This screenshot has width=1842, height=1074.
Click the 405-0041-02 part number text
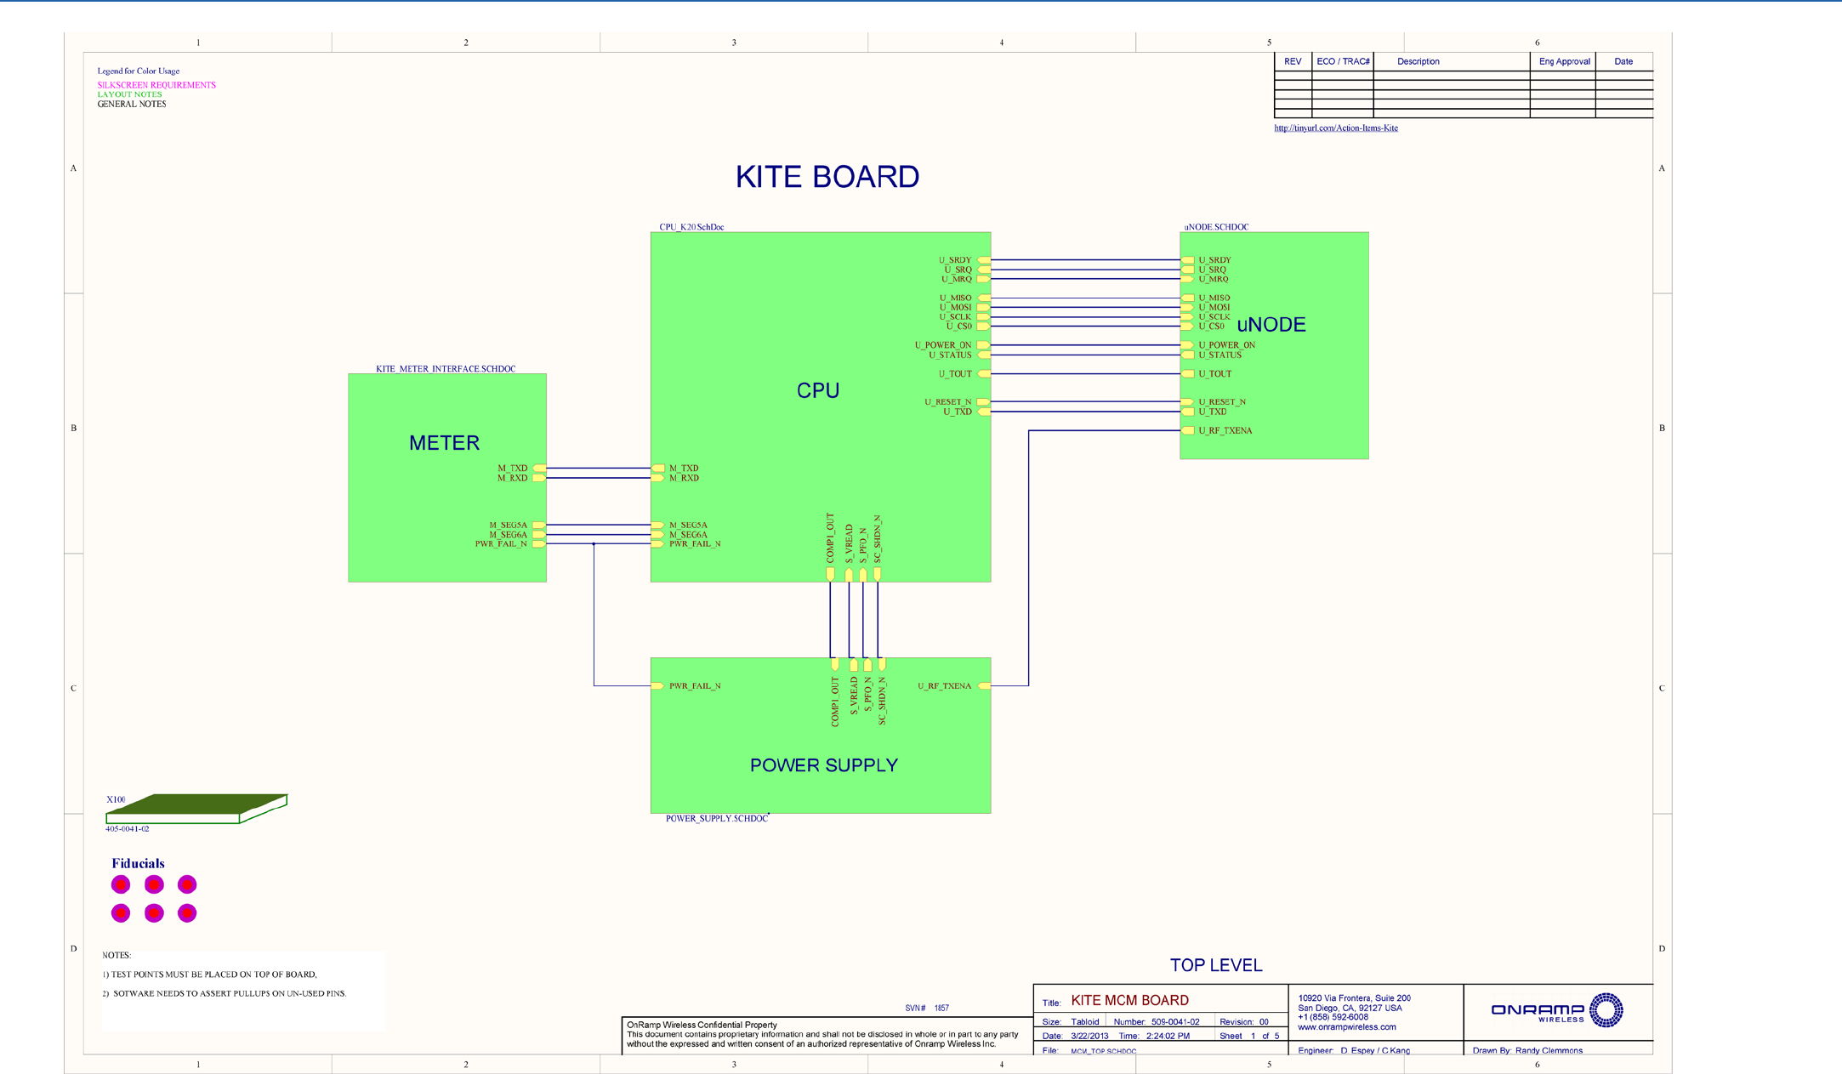pyautogui.click(x=128, y=829)
